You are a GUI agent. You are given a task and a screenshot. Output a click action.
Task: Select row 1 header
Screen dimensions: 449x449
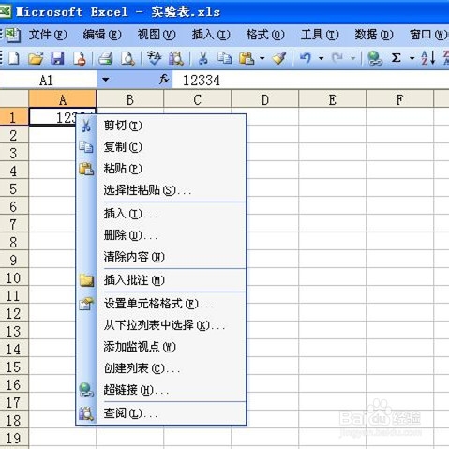click(x=14, y=117)
